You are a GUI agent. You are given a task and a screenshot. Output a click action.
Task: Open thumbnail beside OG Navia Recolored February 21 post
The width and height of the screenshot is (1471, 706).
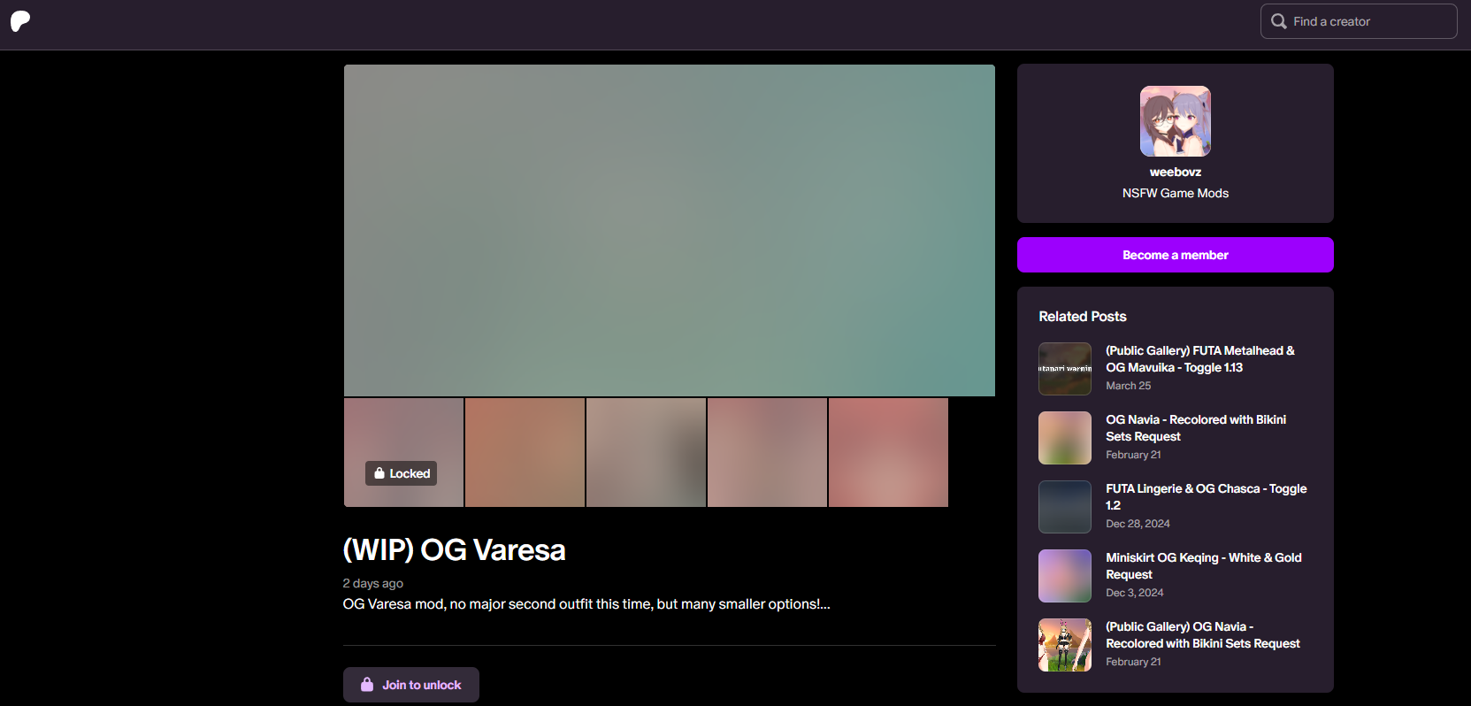coord(1065,438)
